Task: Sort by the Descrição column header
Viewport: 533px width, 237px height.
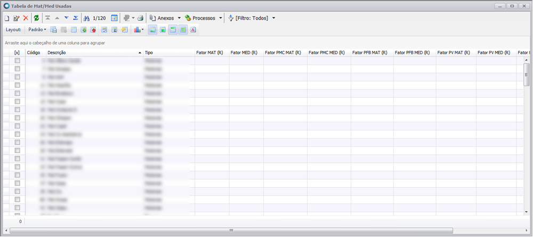Action: tap(94, 53)
